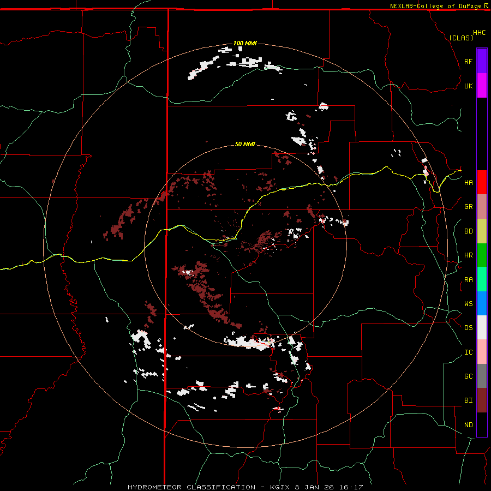The image size is (491, 491).
Task: Click the HHC product code label
Action: [x=479, y=33]
